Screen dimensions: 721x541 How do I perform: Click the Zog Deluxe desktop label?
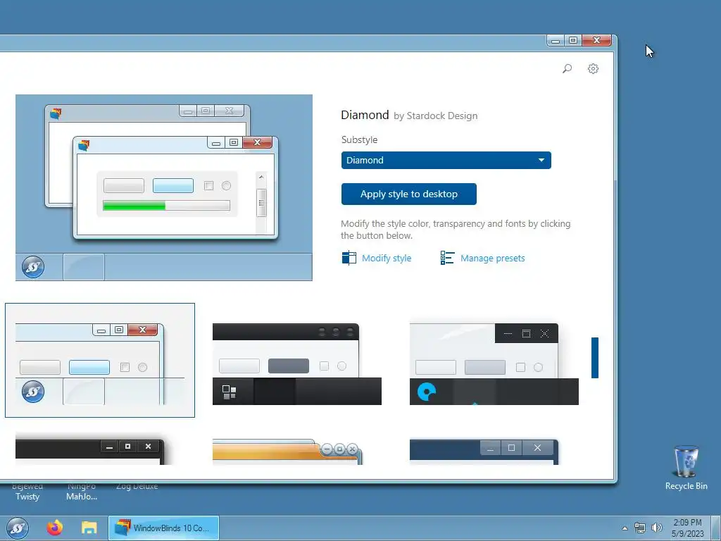137,486
